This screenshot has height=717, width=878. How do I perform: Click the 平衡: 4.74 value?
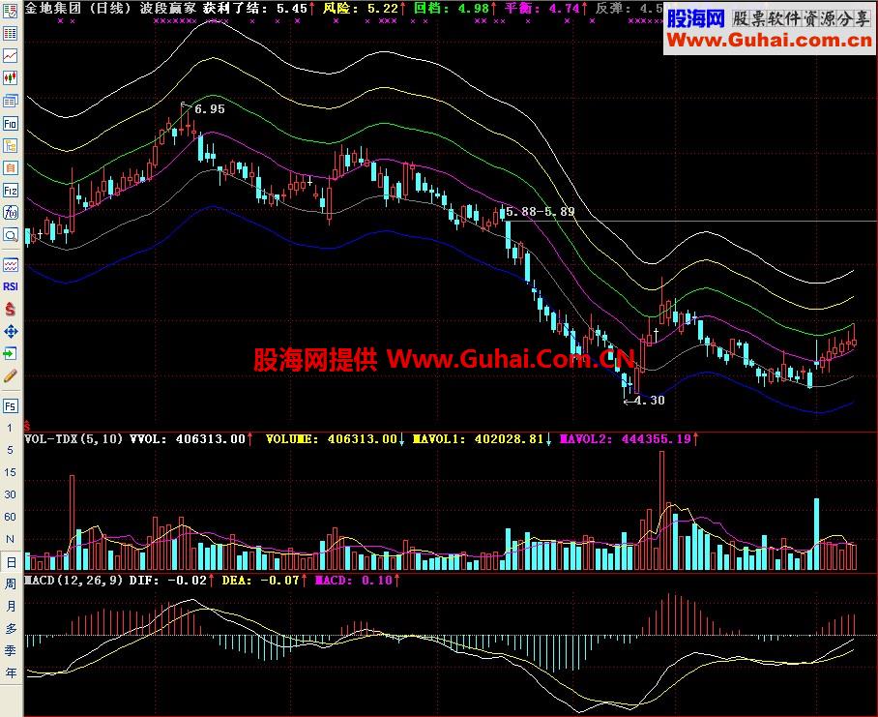click(542, 8)
